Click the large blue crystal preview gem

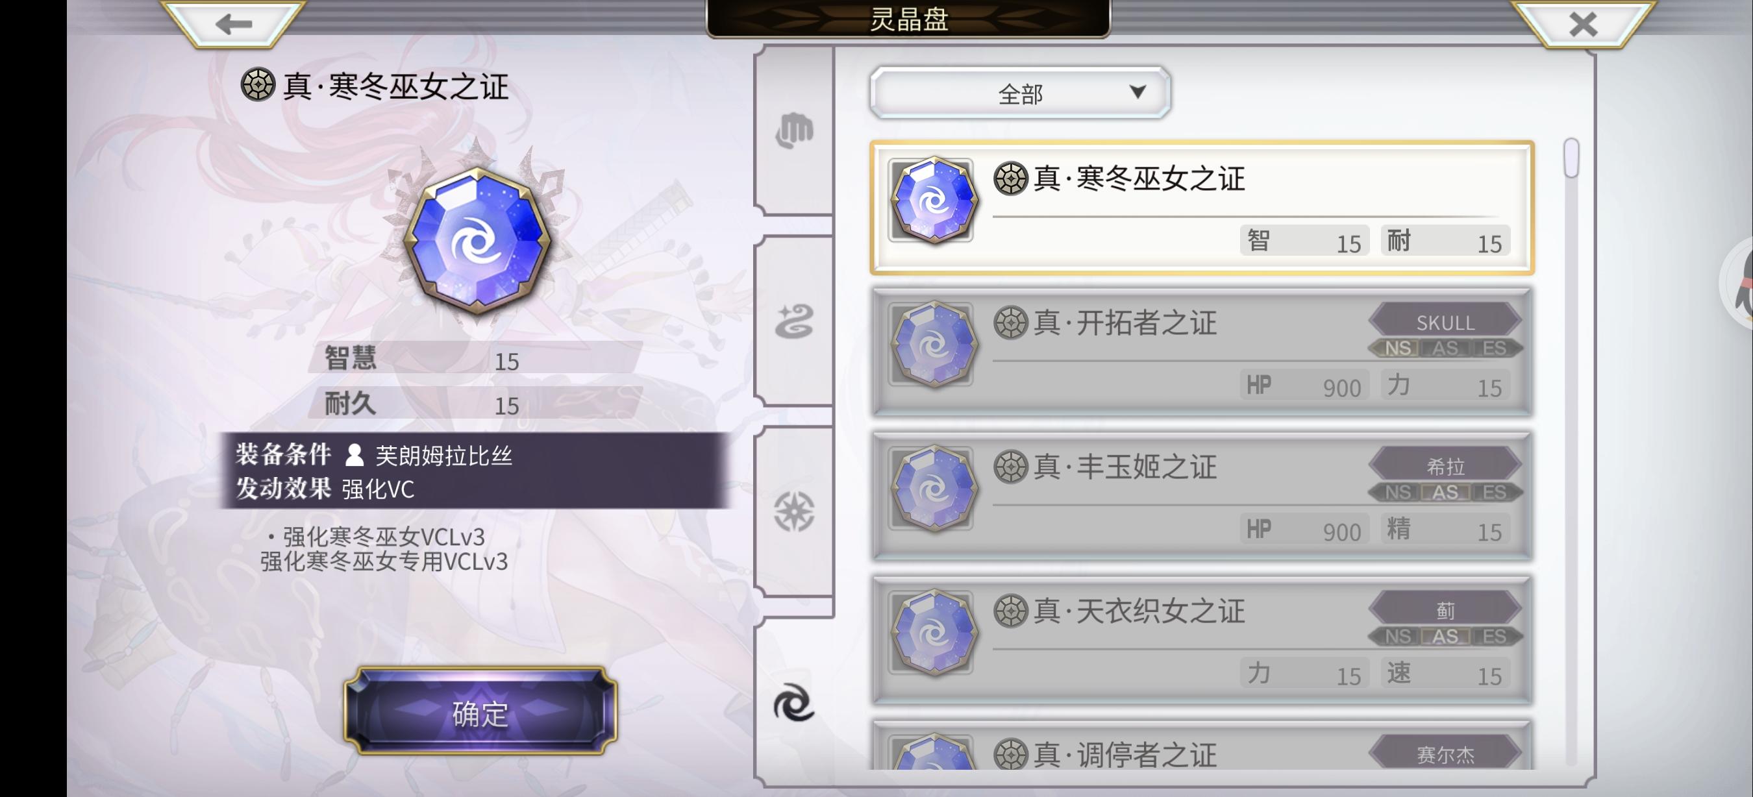[478, 241]
